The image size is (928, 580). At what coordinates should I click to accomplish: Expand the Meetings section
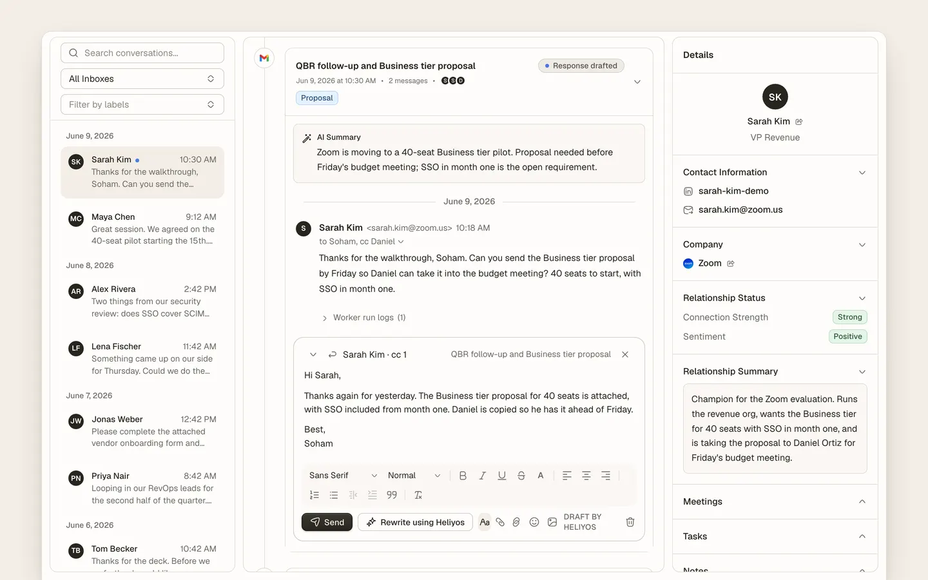pos(862,502)
